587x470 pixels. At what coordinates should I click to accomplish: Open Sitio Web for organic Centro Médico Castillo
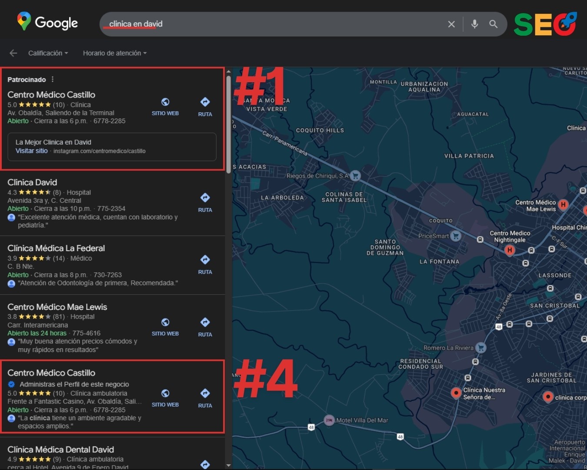click(165, 398)
